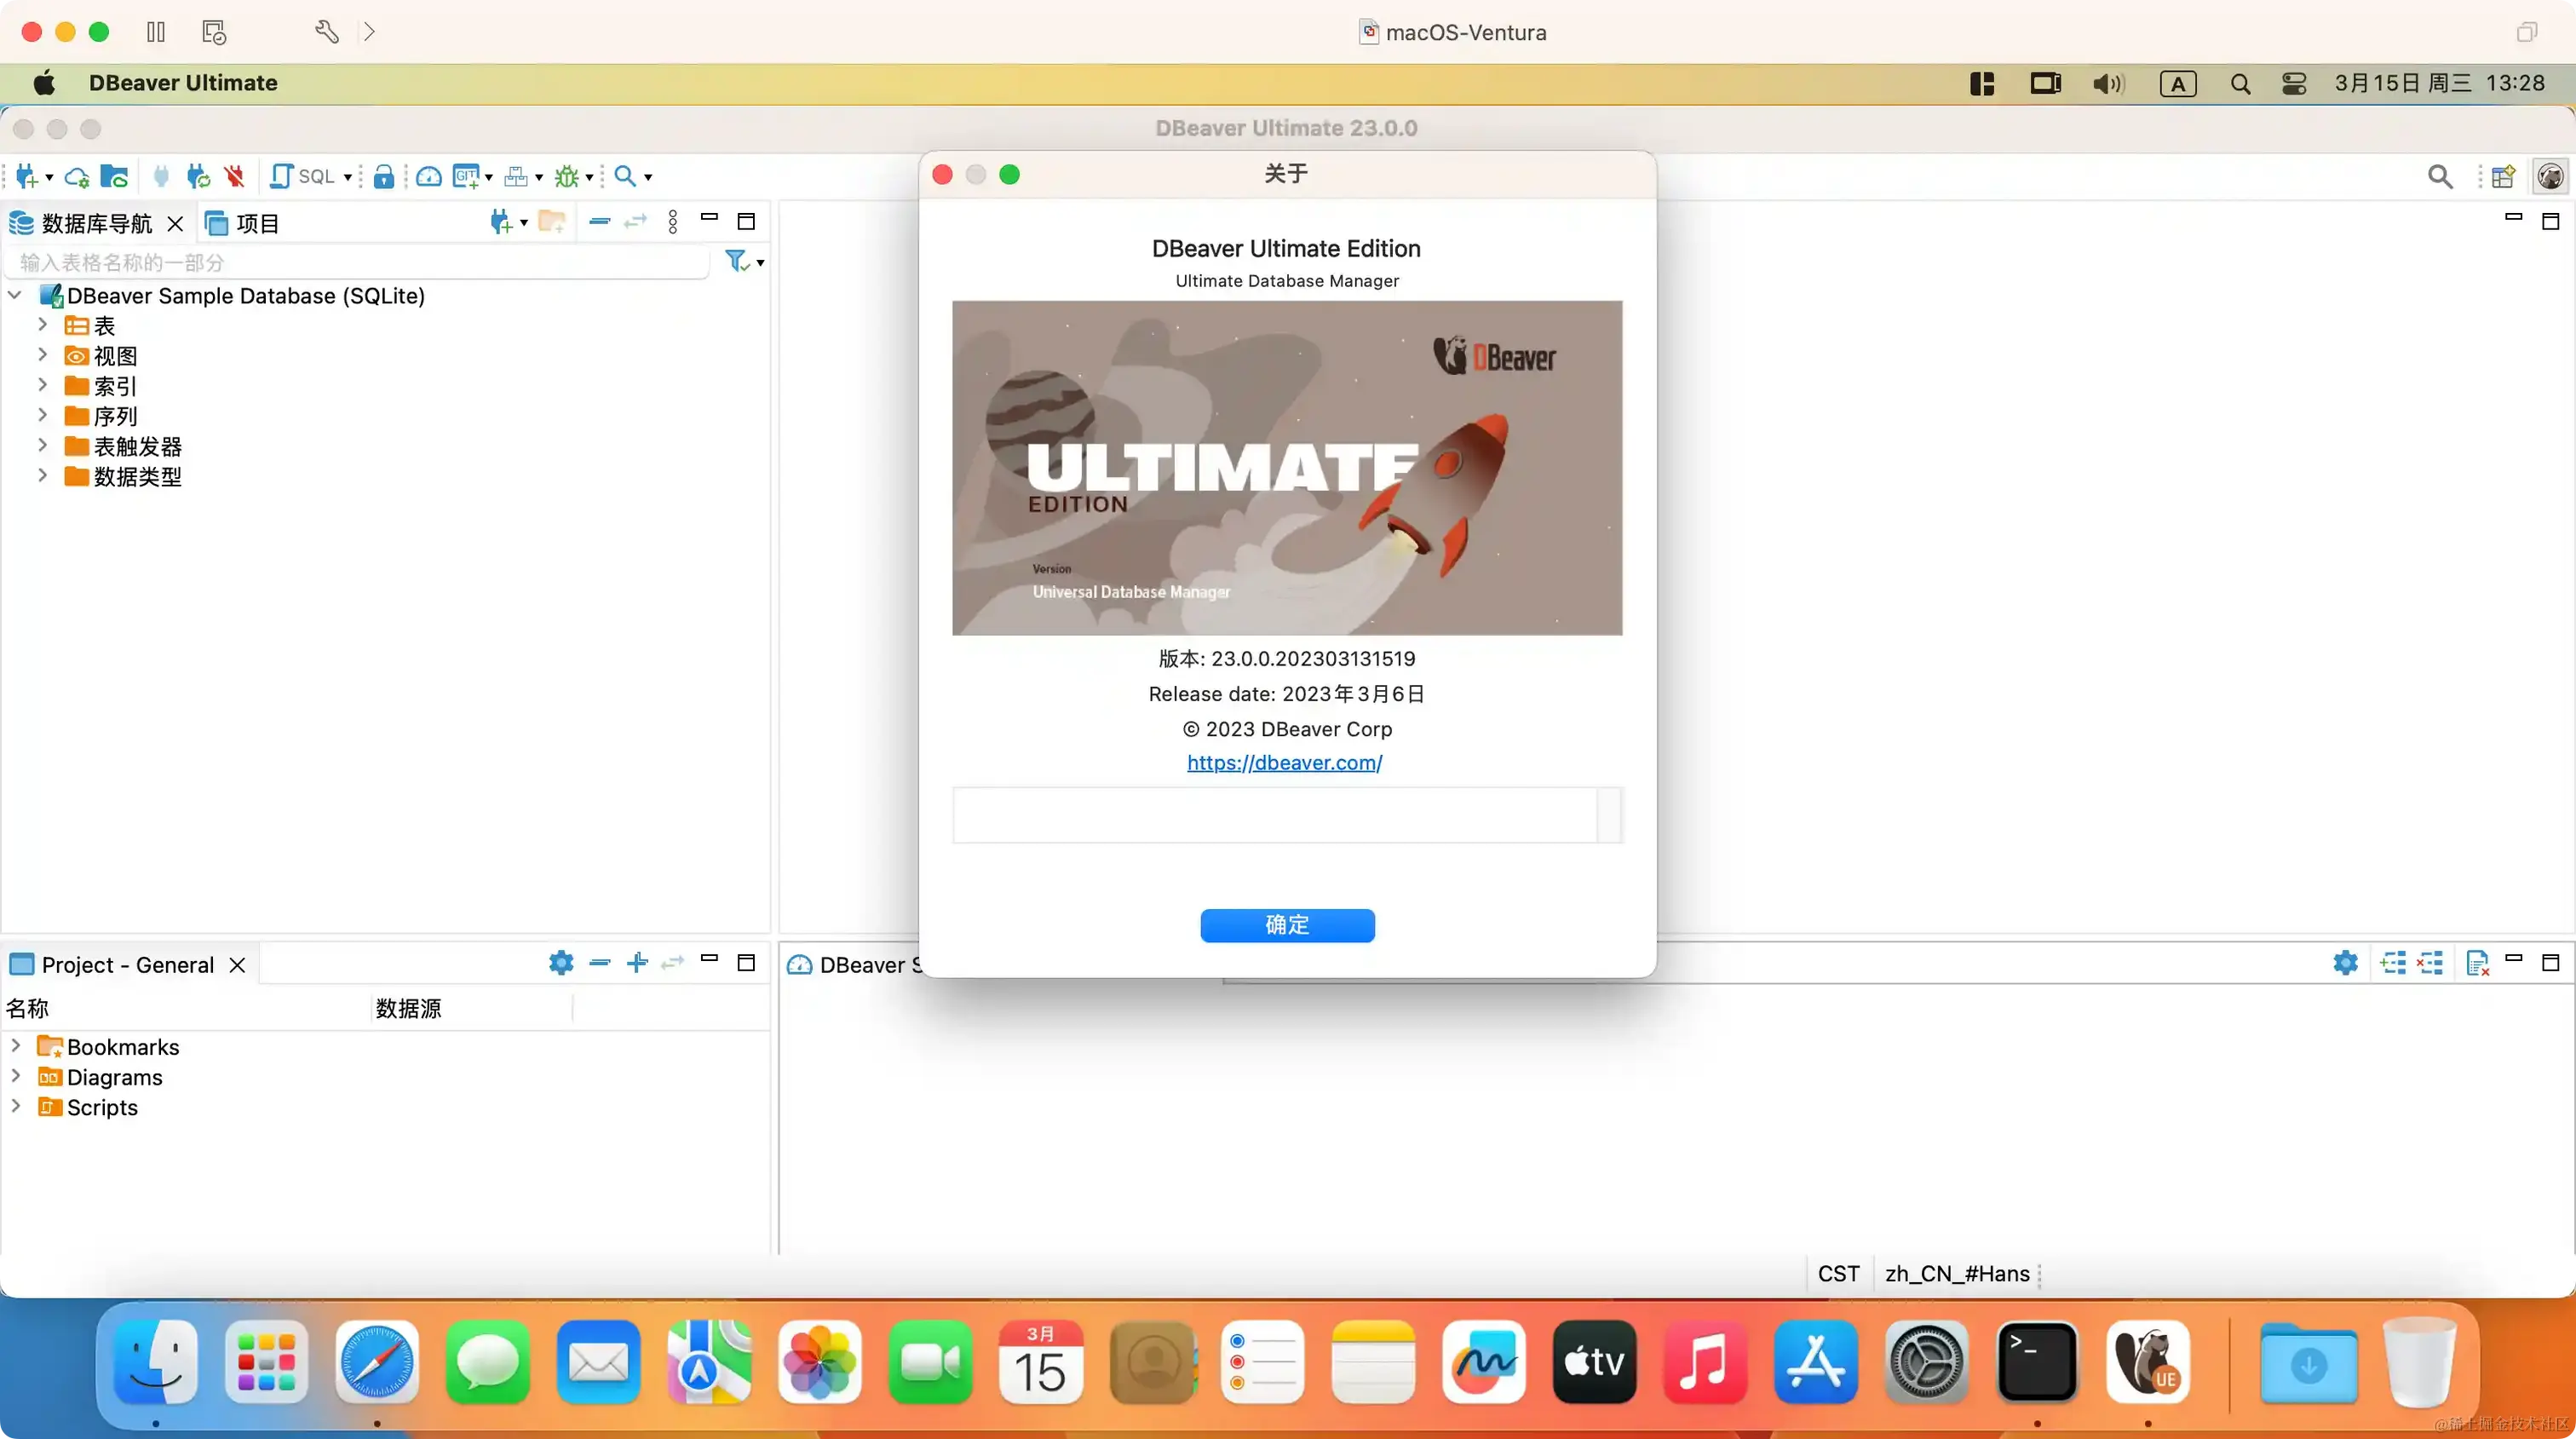Open cloud configuration settings
Image resolution: width=2576 pixels, height=1439 pixels.
[77, 176]
